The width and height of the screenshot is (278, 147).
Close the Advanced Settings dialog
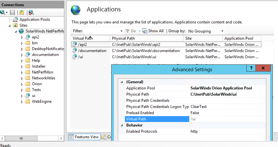pos(263,68)
